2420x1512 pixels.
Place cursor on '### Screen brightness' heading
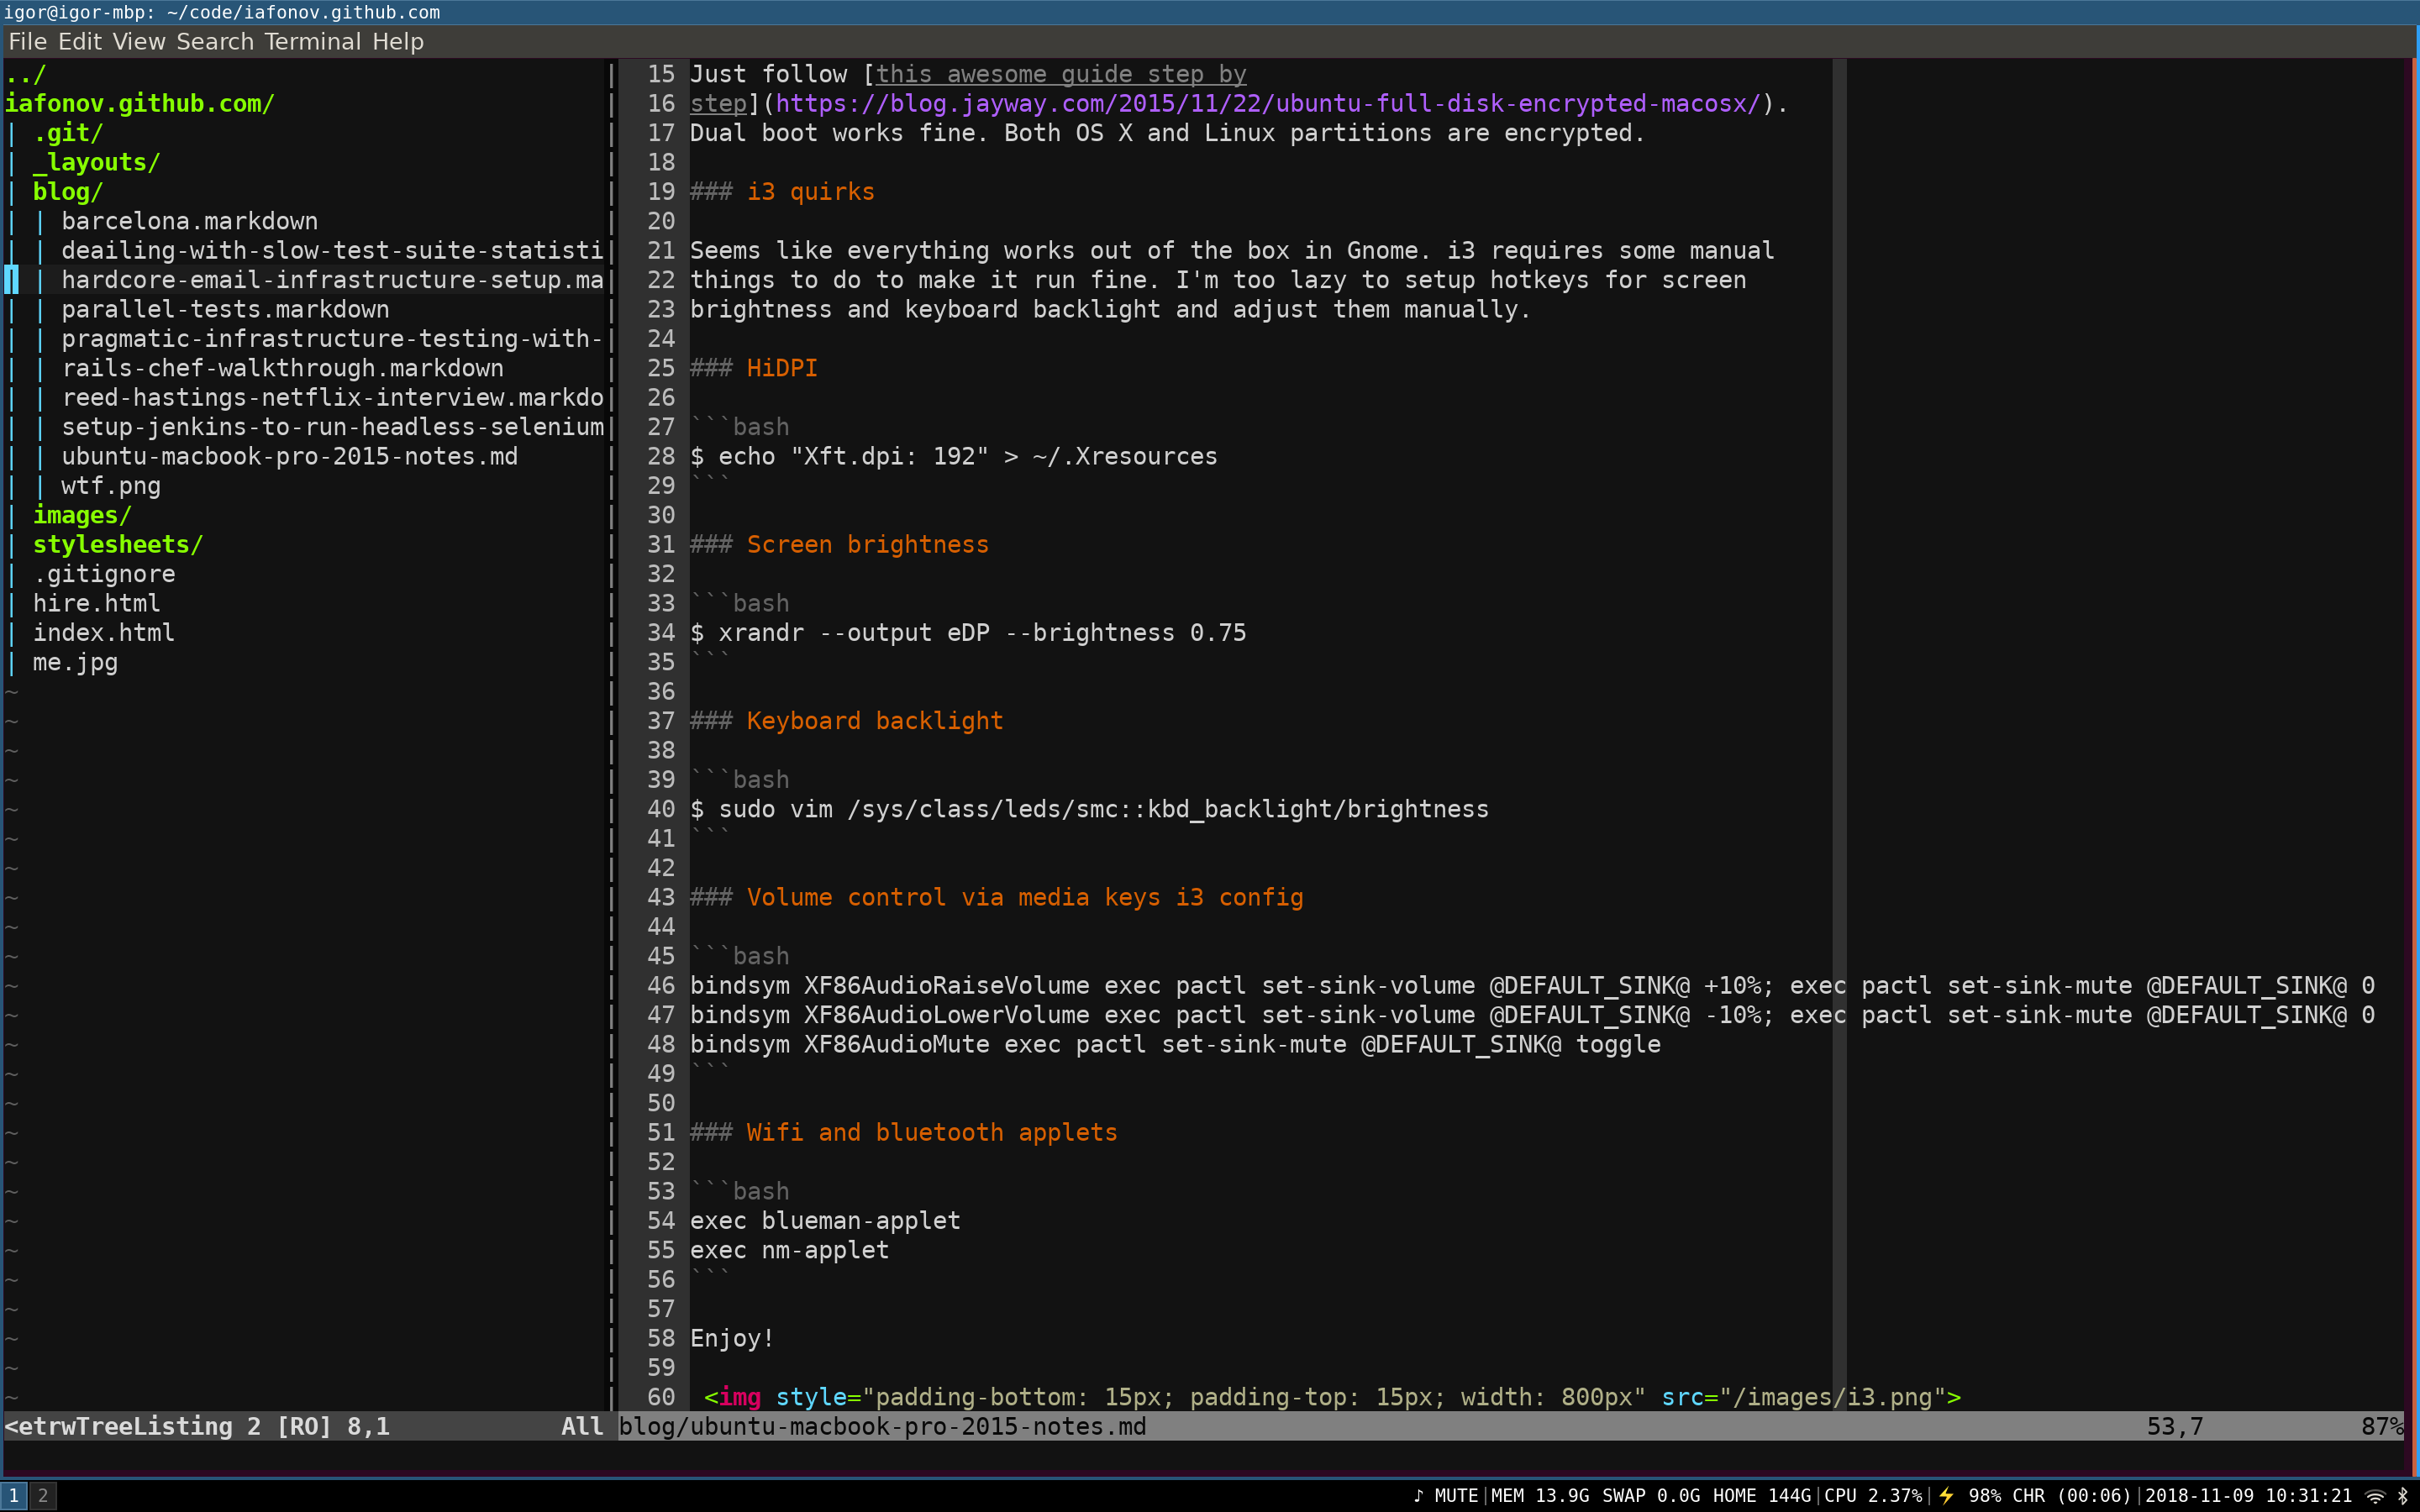(x=839, y=545)
